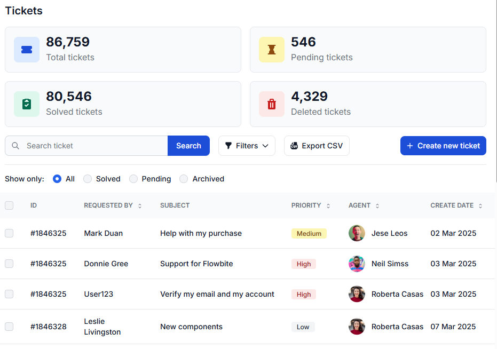Tick the select-all checkbox in table header

(x=9, y=205)
